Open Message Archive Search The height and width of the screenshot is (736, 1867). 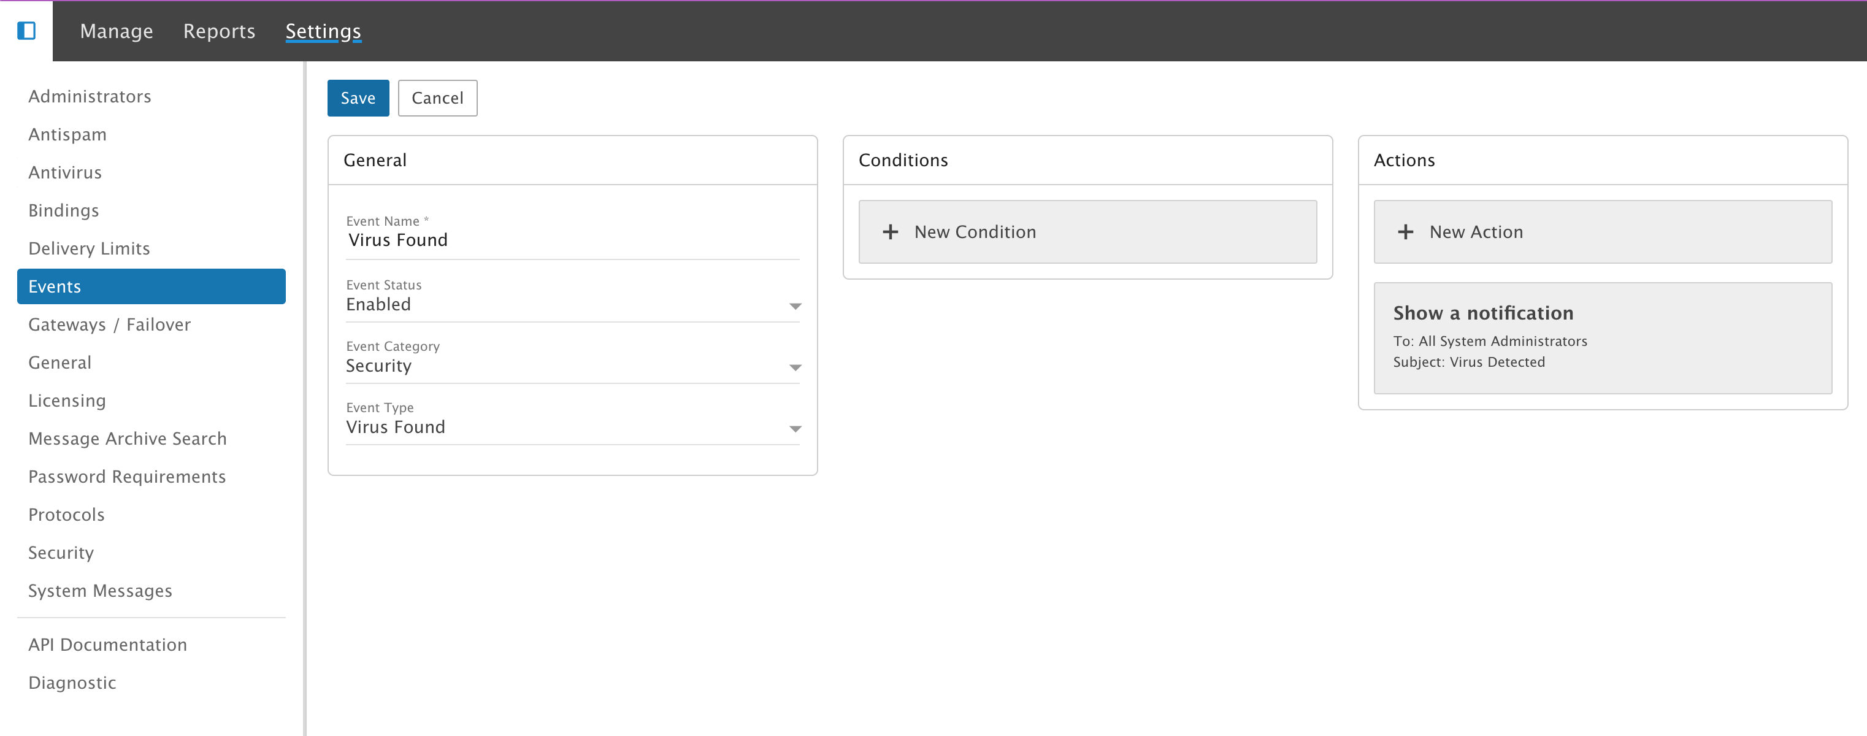128,439
